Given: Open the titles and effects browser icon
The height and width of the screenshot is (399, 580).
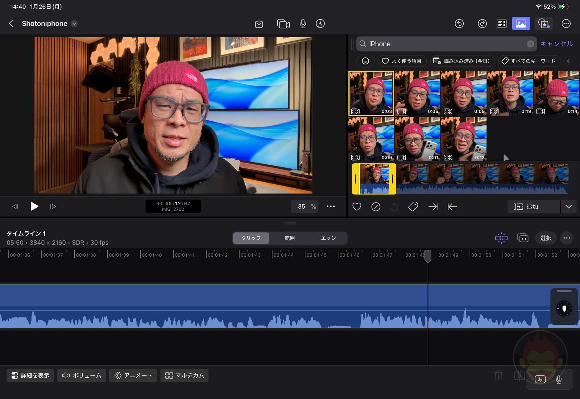Looking at the screenshot, I should (544, 24).
